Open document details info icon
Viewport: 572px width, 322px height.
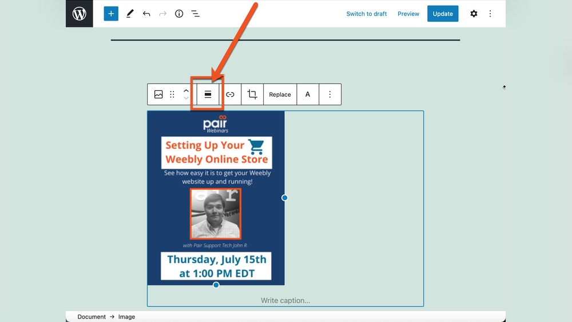[x=179, y=14]
